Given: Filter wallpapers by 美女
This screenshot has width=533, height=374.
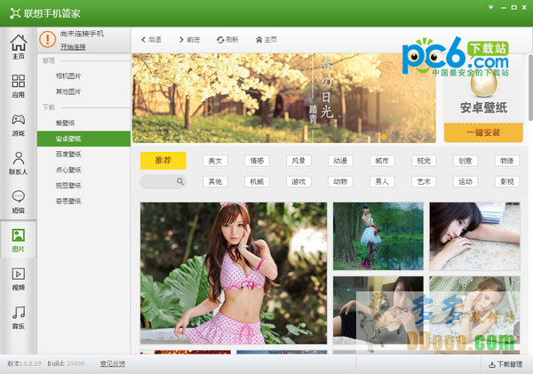Looking at the screenshot, I should (215, 161).
